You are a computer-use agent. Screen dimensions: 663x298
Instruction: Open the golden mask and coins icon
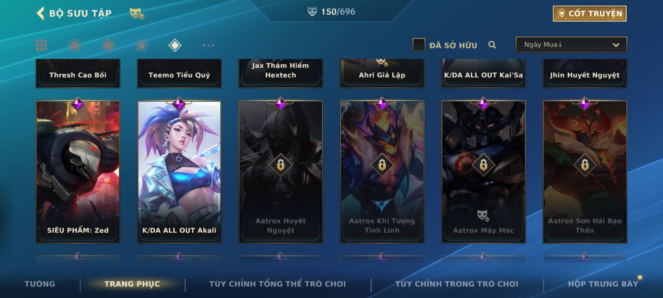(137, 14)
